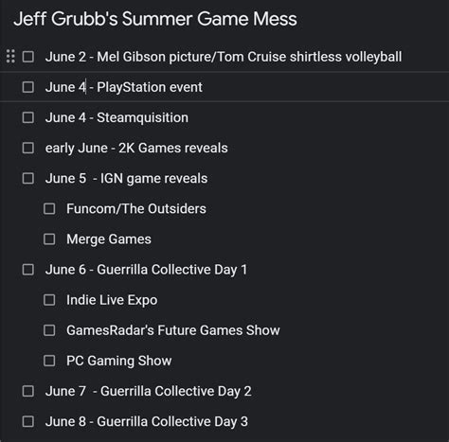Mark June 7 Guerrilla Collective Day 2 done
The width and height of the screenshot is (449, 442).
(28, 391)
